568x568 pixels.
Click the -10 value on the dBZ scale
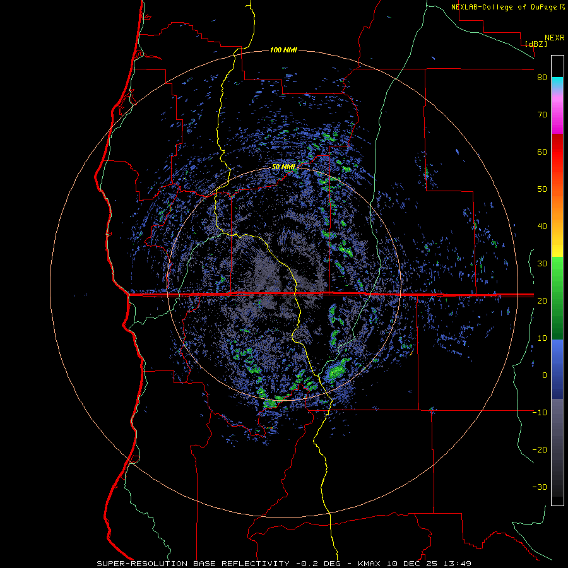[x=540, y=413]
